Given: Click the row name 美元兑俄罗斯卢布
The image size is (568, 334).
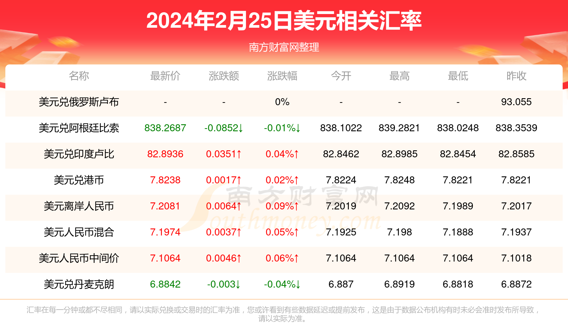Looking at the screenshot, I should 79,102.
